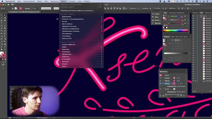Click the fx add effect button in the Оформление panel
Image resolution: width=212 pixels, height=119 pixels.
[x=166, y=96]
